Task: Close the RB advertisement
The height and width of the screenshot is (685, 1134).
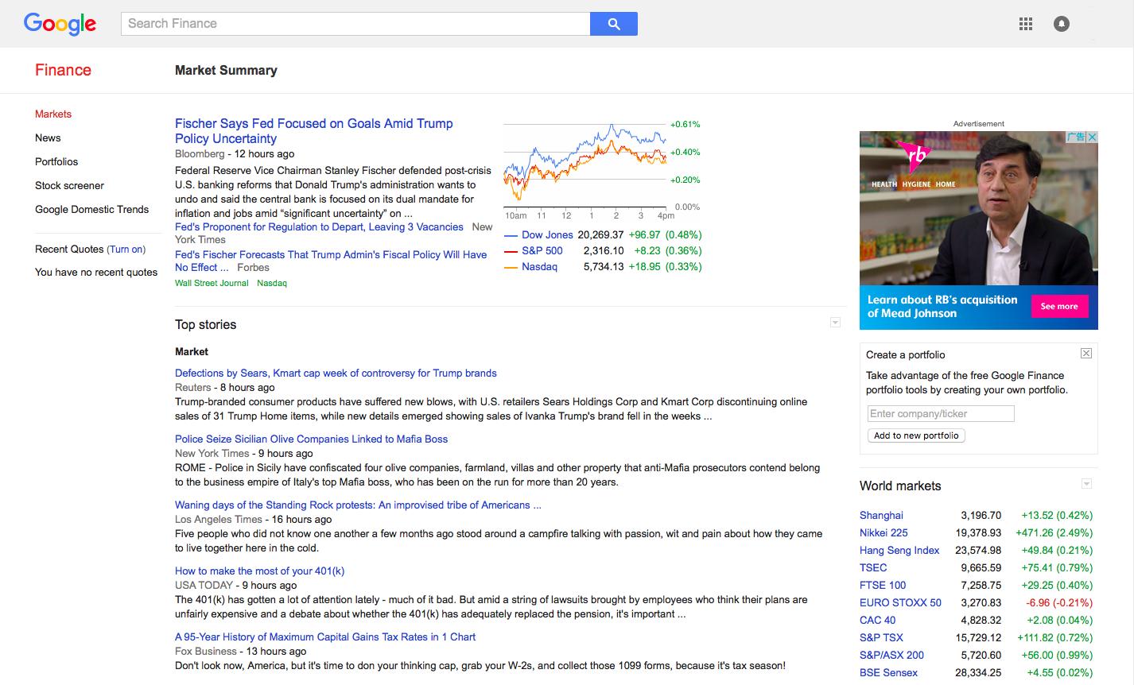Action: coord(1093,137)
